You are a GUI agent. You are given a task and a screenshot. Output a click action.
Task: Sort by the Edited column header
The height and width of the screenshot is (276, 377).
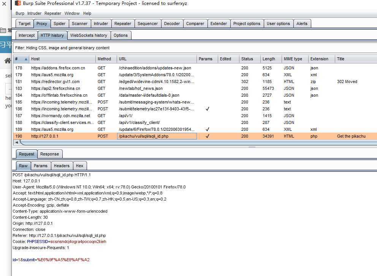pos(228,59)
